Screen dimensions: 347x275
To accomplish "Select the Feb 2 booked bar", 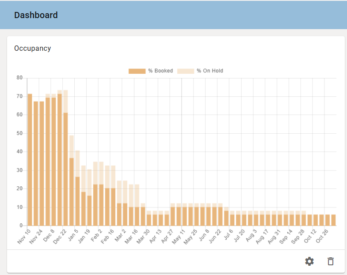I will tap(101, 205).
